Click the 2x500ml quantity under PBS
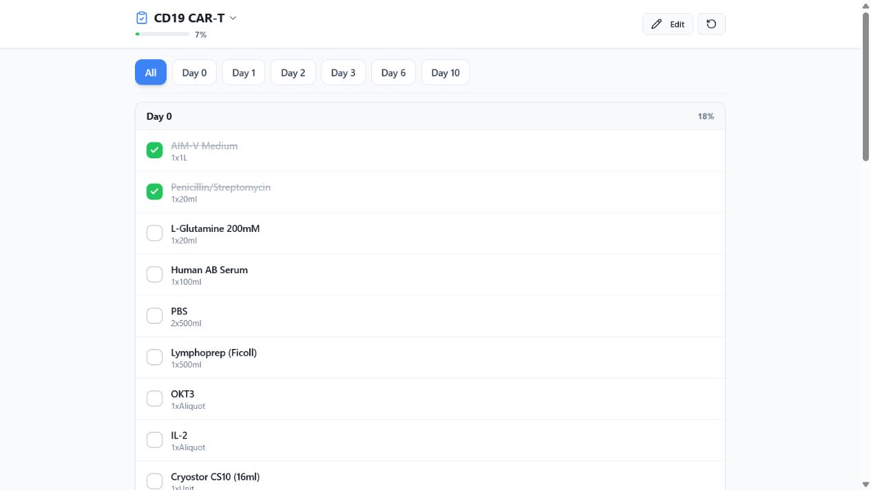871x490 pixels. [x=186, y=323]
